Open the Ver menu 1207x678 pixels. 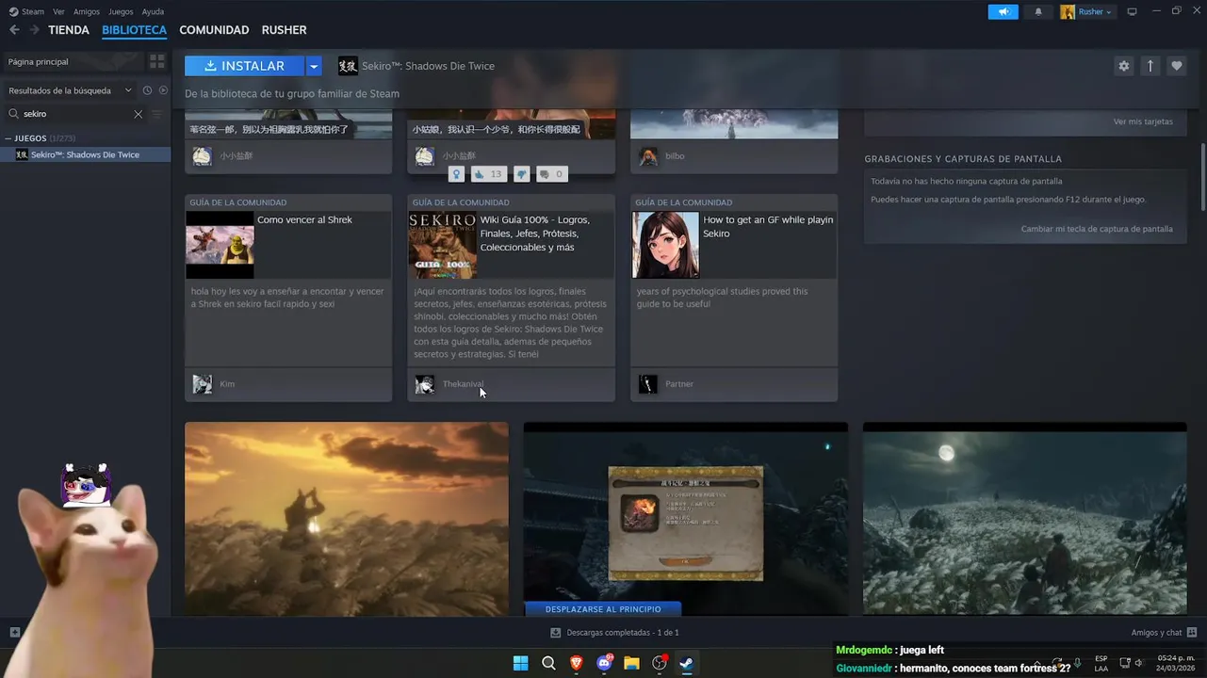(59, 11)
